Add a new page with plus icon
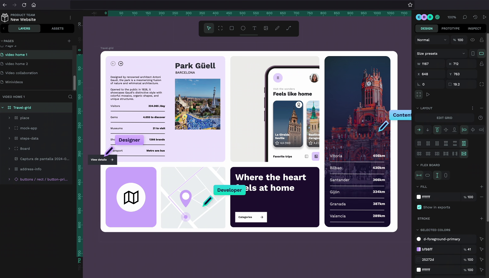 coord(69,41)
